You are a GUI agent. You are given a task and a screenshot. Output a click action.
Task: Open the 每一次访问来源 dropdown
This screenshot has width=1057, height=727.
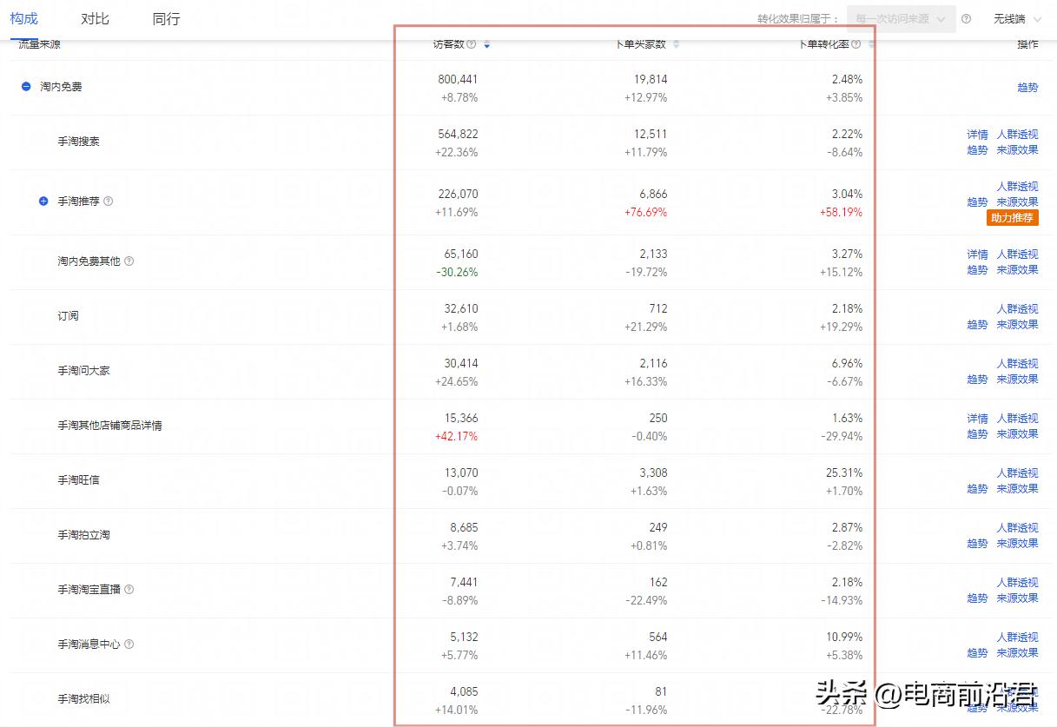[x=901, y=18]
